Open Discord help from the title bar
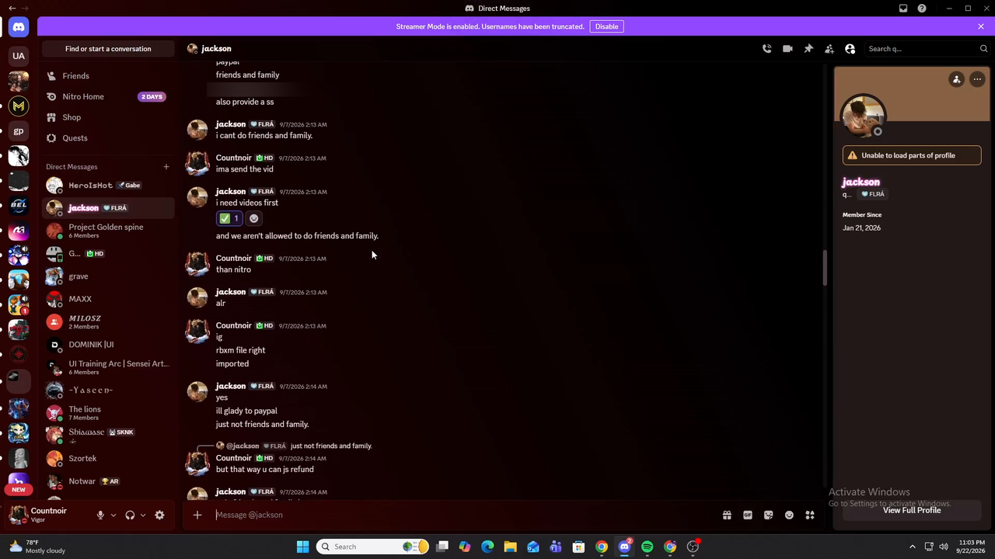Image resolution: width=995 pixels, height=559 pixels. (922, 9)
